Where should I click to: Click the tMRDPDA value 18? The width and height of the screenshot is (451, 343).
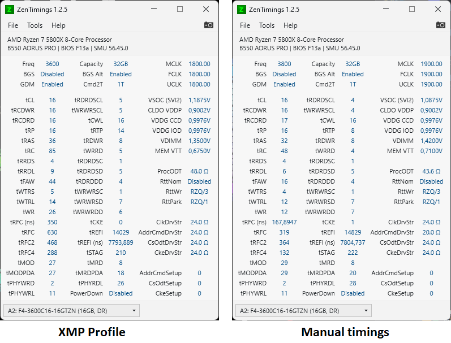click(121, 273)
